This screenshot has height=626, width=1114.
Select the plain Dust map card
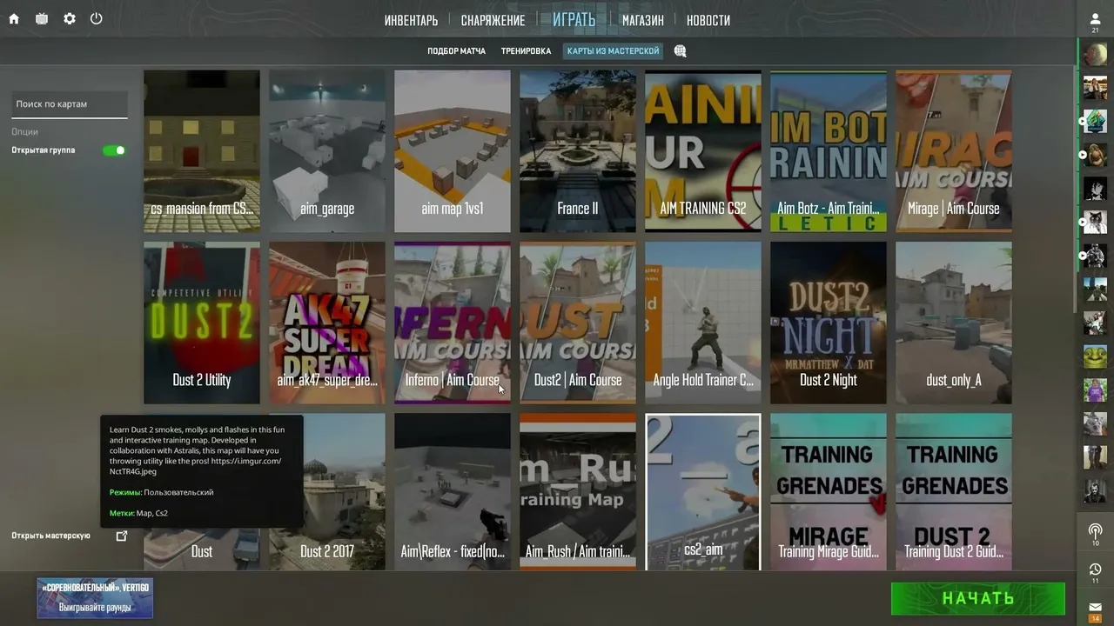pyautogui.click(x=202, y=549)
